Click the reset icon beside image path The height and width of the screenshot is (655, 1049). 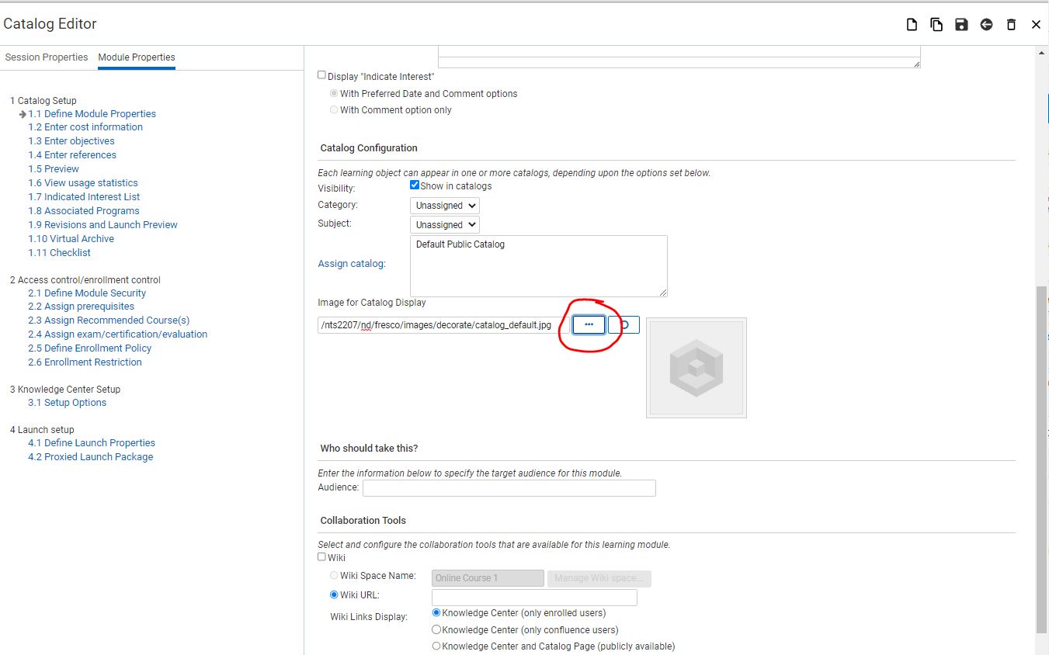[x=623, y=324]
